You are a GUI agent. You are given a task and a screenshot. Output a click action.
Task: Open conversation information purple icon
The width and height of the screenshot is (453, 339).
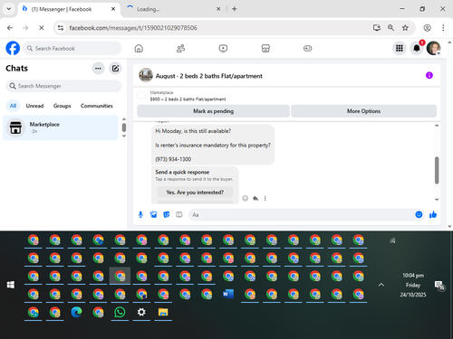click(x=429, y=75)
